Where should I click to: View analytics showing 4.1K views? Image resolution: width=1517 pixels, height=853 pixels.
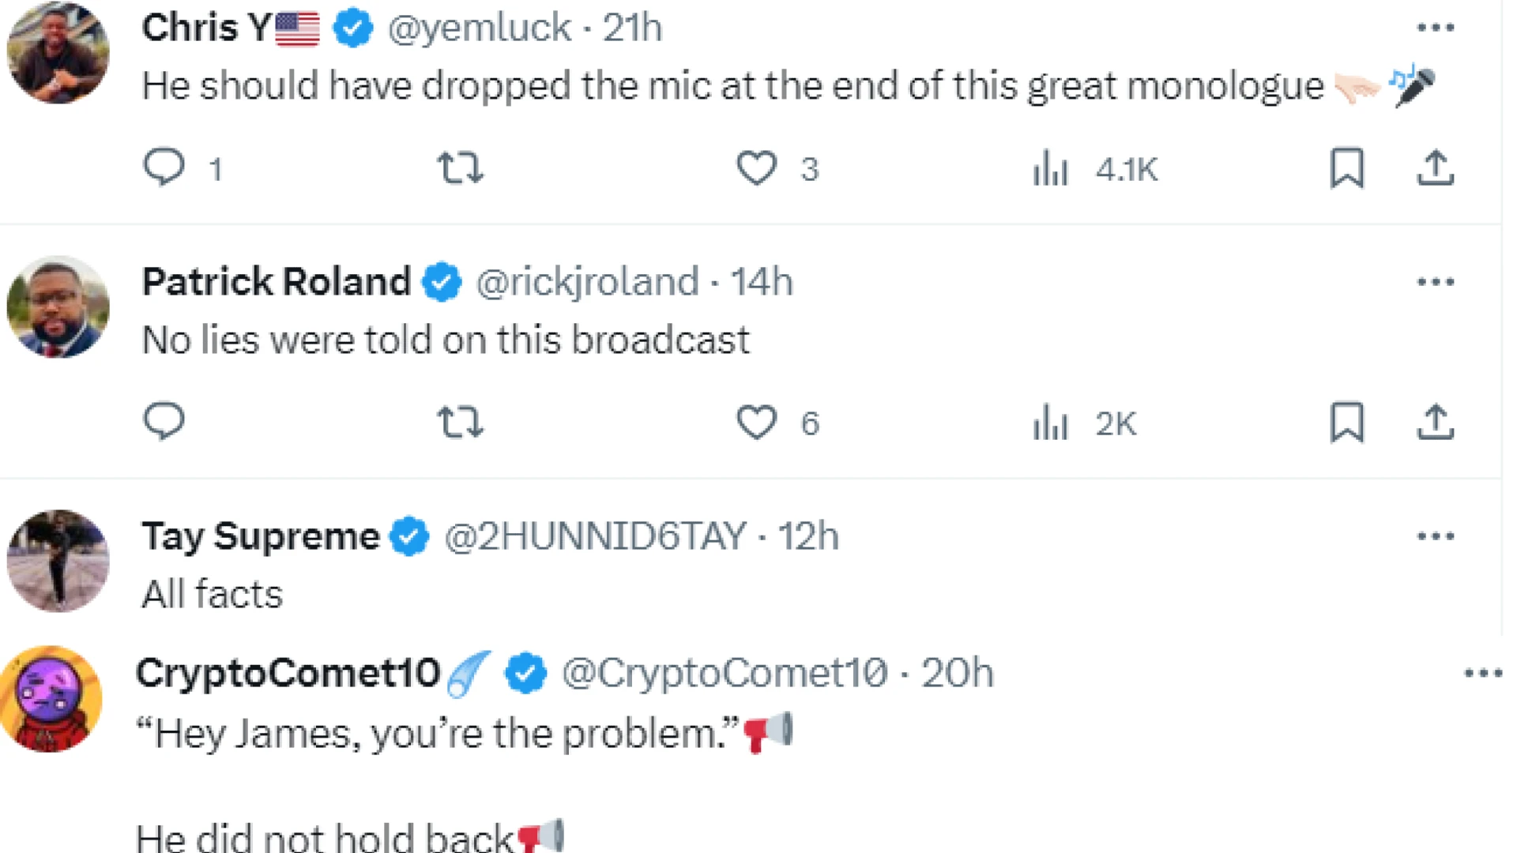coord(1094,169)
